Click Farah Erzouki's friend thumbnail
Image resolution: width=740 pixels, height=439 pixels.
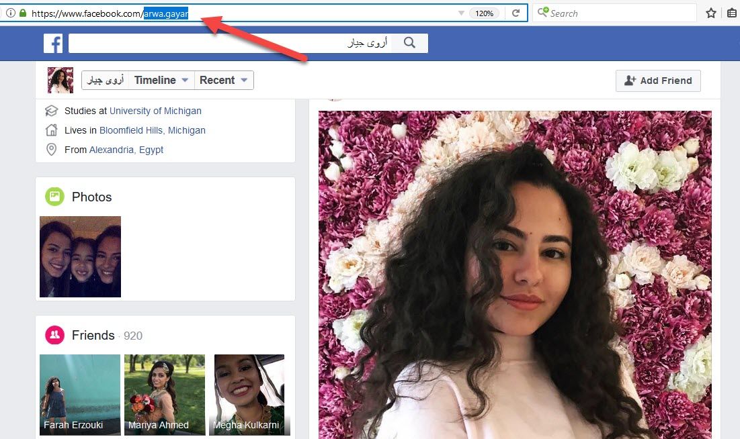coord(80,395)
